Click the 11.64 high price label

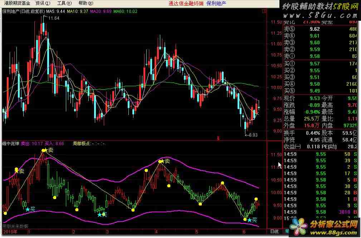click(x=54, y=18)
